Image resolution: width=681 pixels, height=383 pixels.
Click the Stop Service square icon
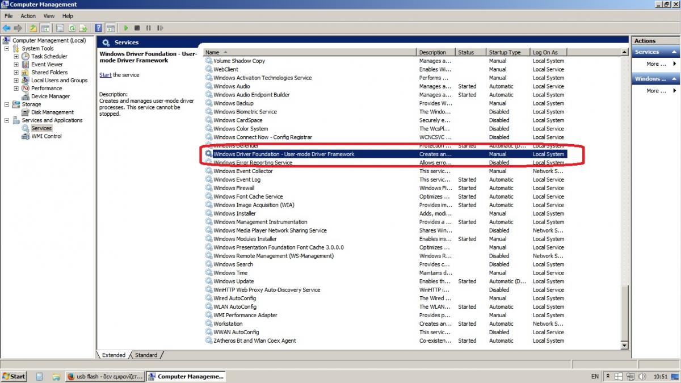point(137,28)
